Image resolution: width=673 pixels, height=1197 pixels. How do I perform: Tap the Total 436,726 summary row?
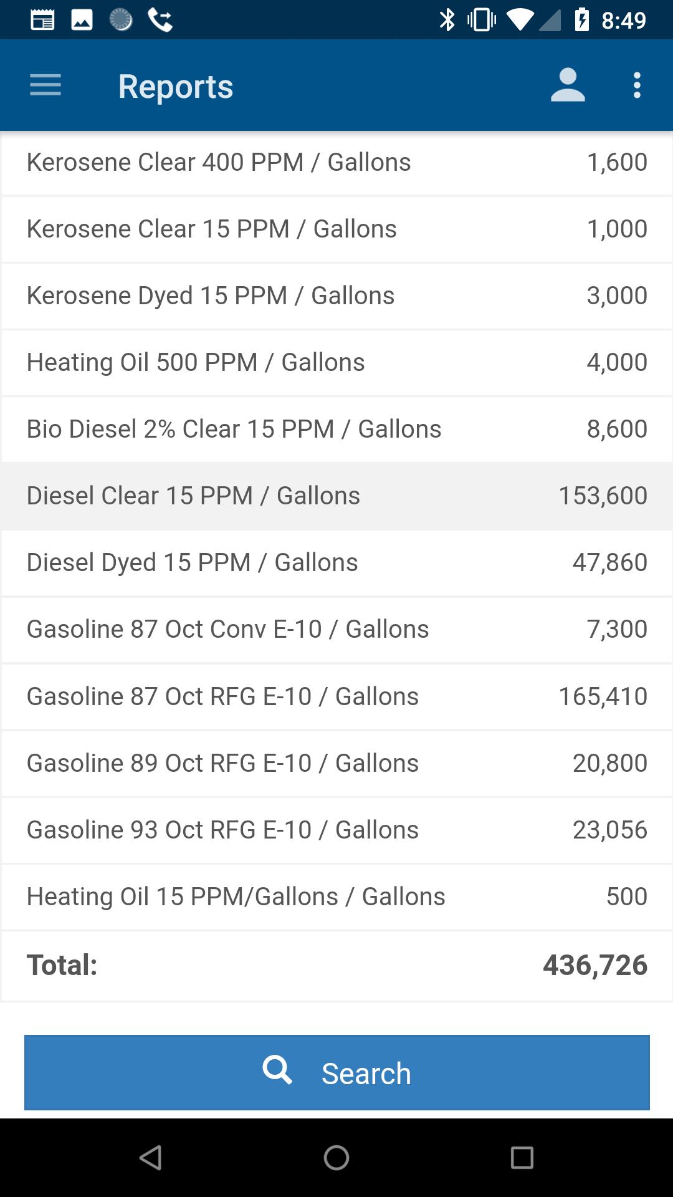(336, 966)
